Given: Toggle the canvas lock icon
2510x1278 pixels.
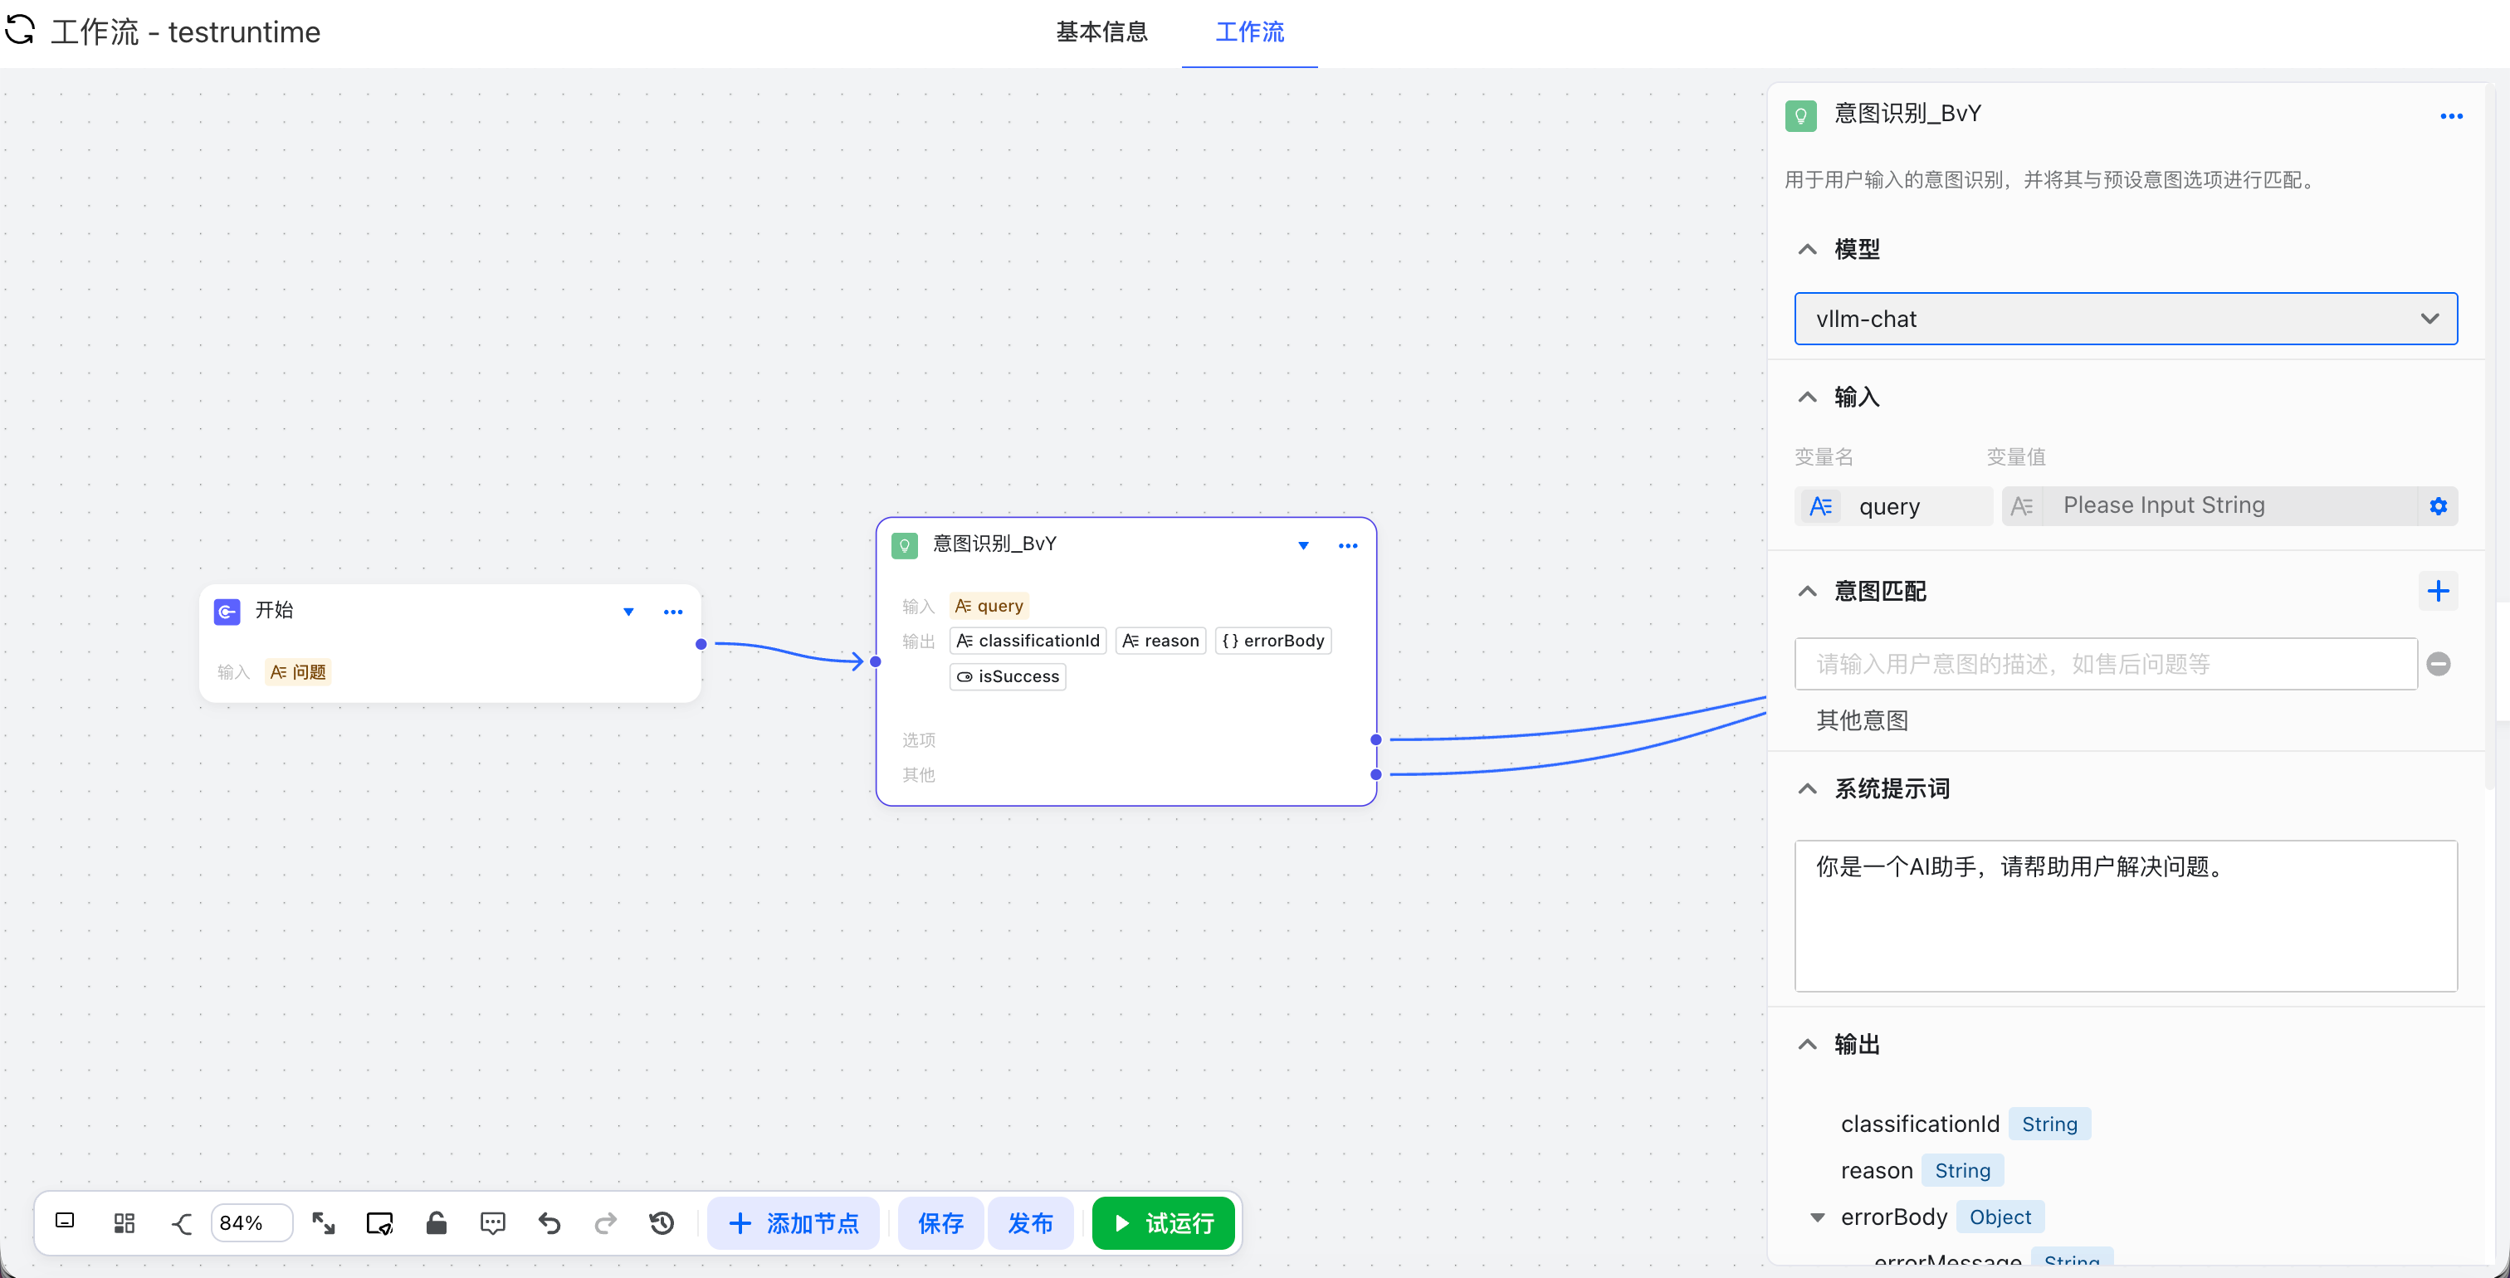Looking at the screenshot, I should point(436,1222).
